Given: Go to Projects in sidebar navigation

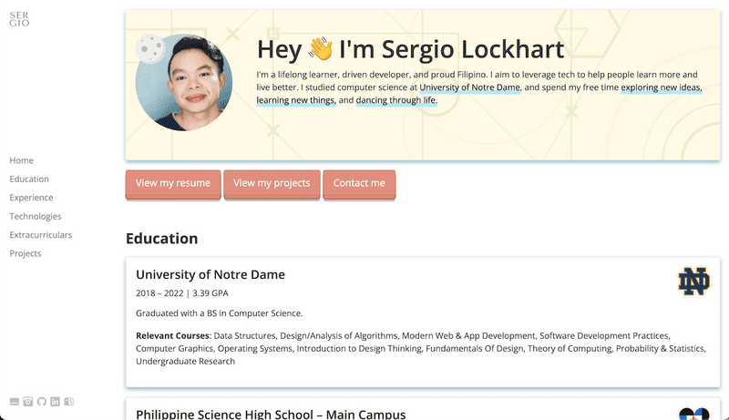Looking at the screenshot, I should 26,253.
